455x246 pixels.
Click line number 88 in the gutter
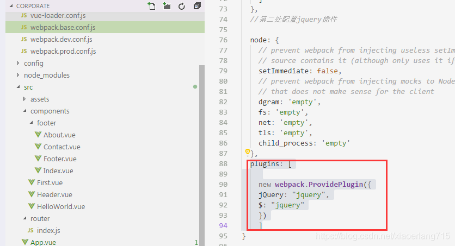pyautogui.click(x=223, y=164)
